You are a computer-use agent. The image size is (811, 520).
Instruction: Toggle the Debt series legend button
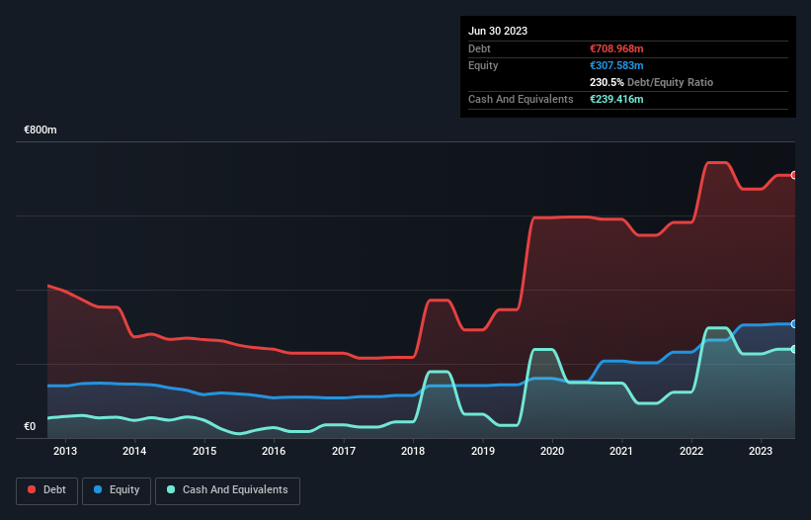(x=47, y=490)
